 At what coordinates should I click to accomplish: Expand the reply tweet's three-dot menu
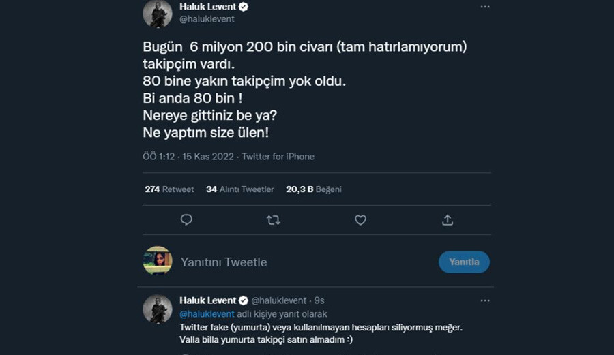(485, 300)
